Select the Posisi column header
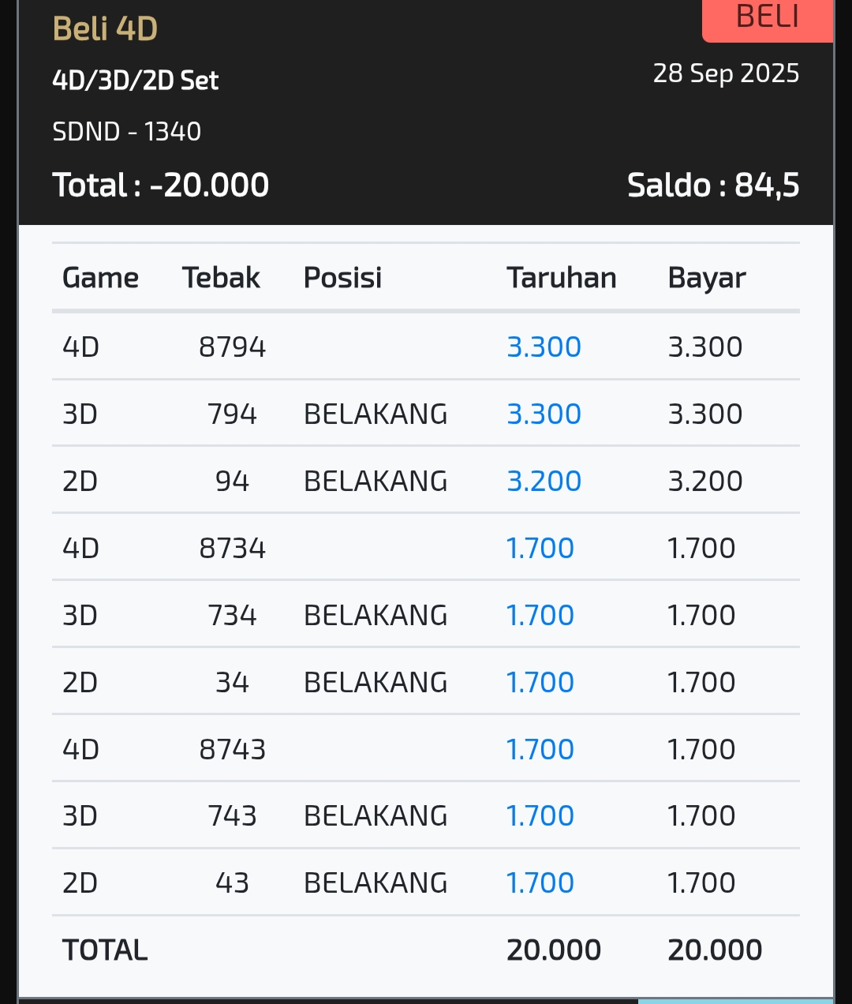Screen dimensions: 852x1004 pyautogui.click(x=342, y=278)
